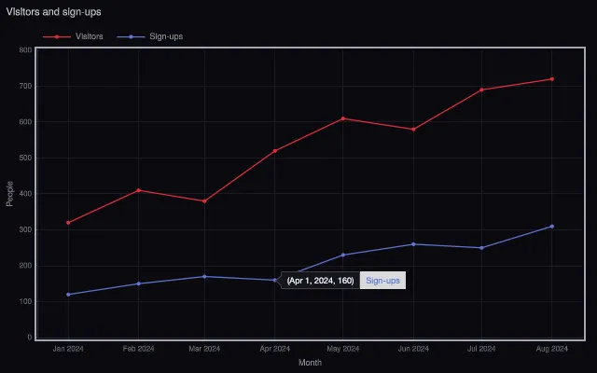Select the Sign-ups point for May 2024

point(343,255)
